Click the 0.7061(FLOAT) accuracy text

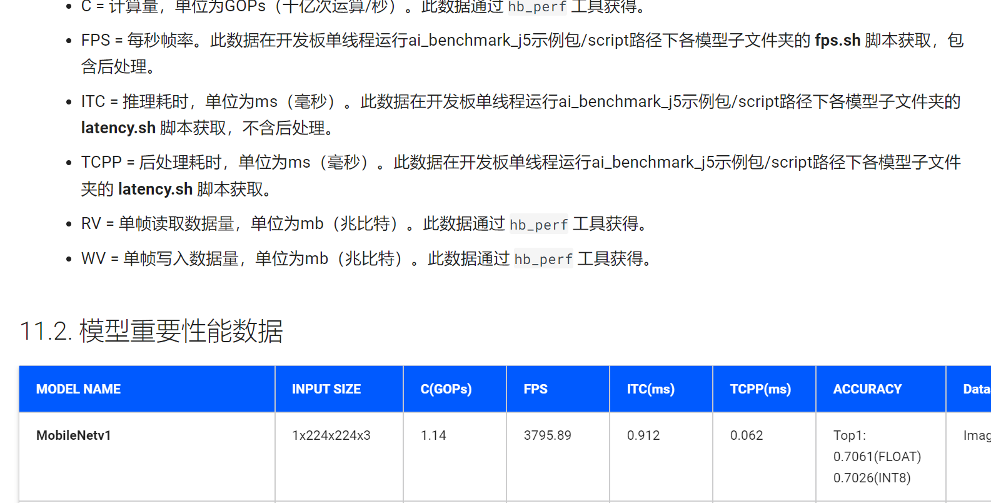click(x=877, y=457)
